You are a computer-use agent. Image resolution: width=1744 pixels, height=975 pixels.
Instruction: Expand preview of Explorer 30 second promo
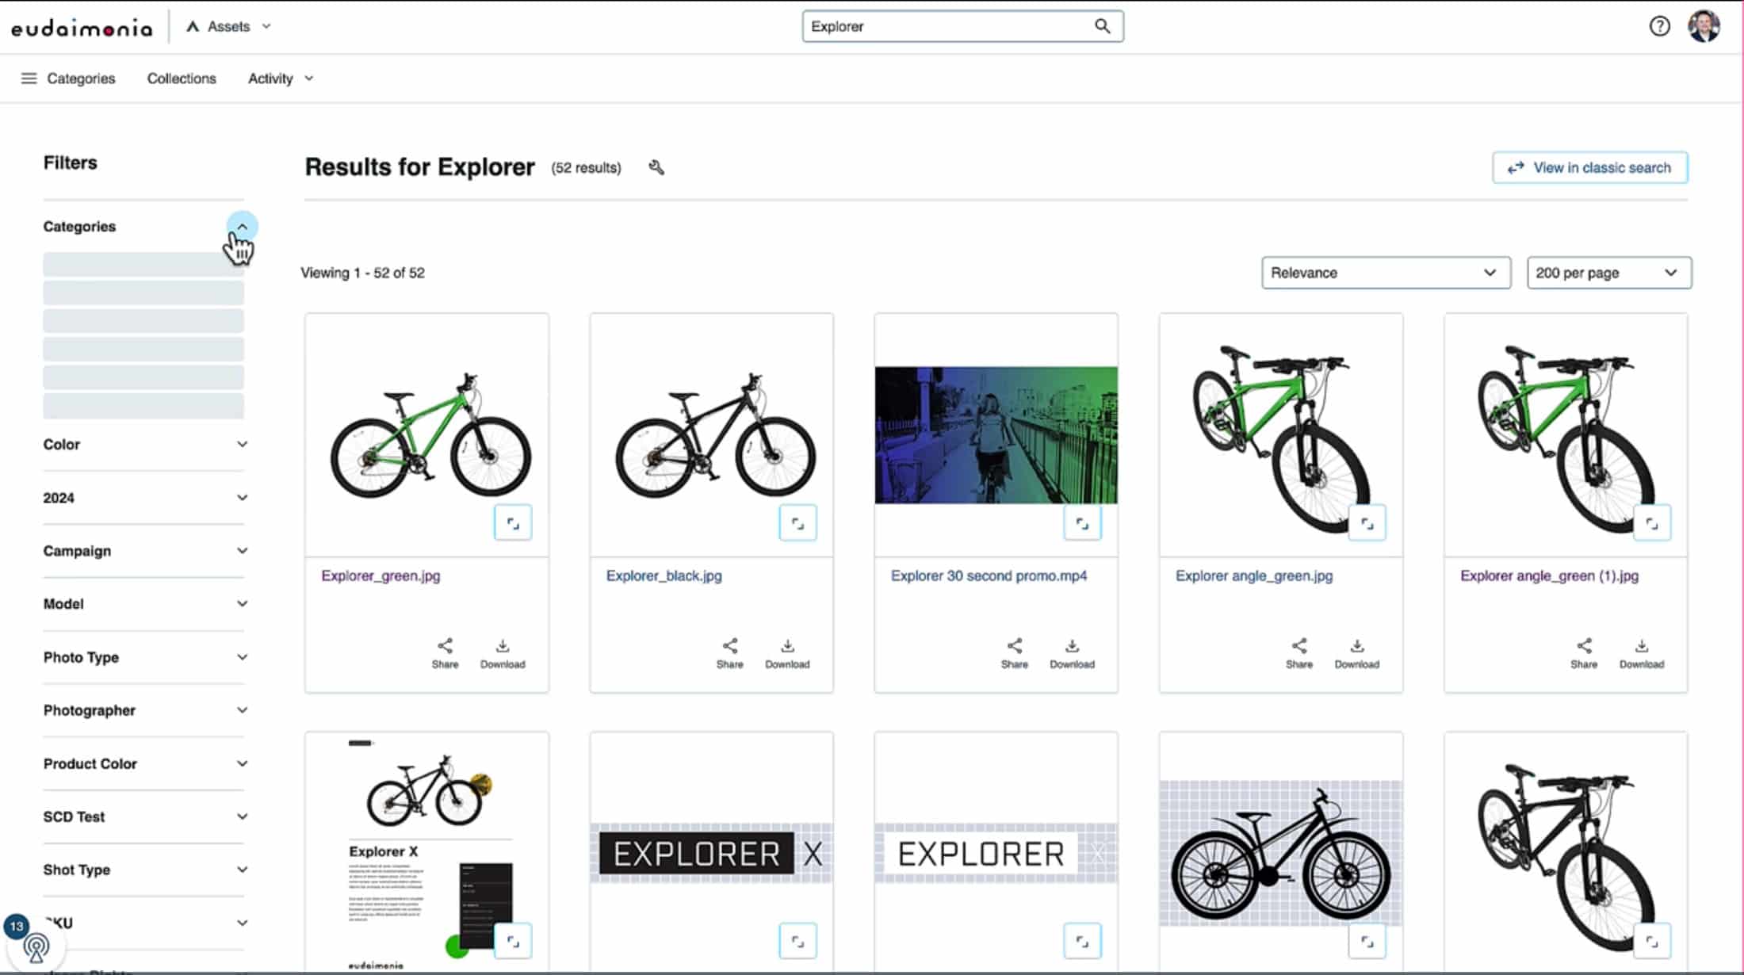[x=1082, y=523]
